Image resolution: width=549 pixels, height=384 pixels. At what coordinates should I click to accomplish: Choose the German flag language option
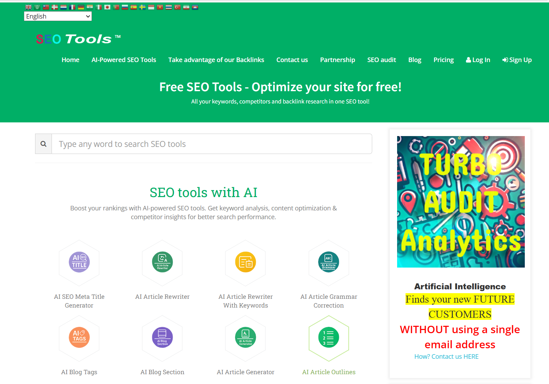coord(81,7)
